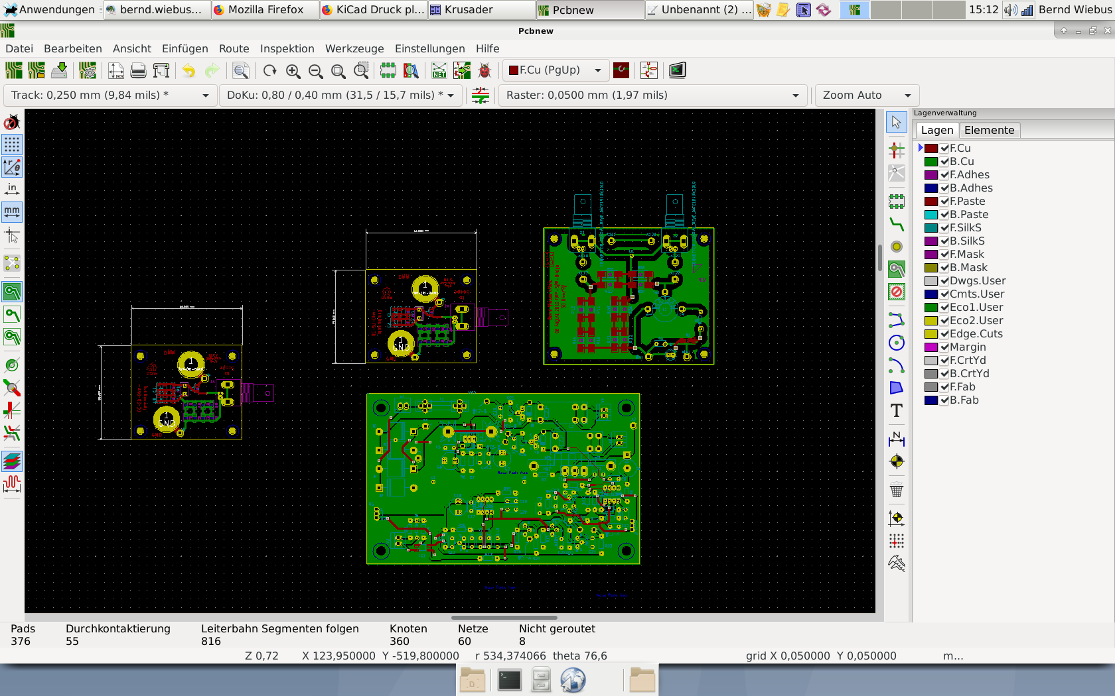Undo last action with yellow arrow
Image resolution: width=1115 pixels, height=696 pixels.
[189, 70]
